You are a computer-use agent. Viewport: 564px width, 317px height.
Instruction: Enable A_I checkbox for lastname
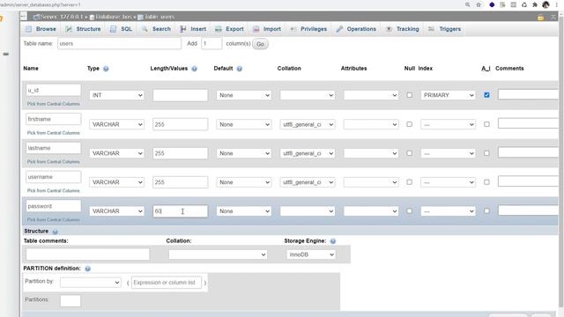point(486,153)
